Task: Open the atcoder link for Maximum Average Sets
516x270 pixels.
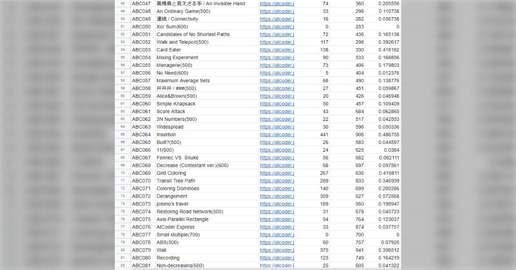Action: click(276, 81)
